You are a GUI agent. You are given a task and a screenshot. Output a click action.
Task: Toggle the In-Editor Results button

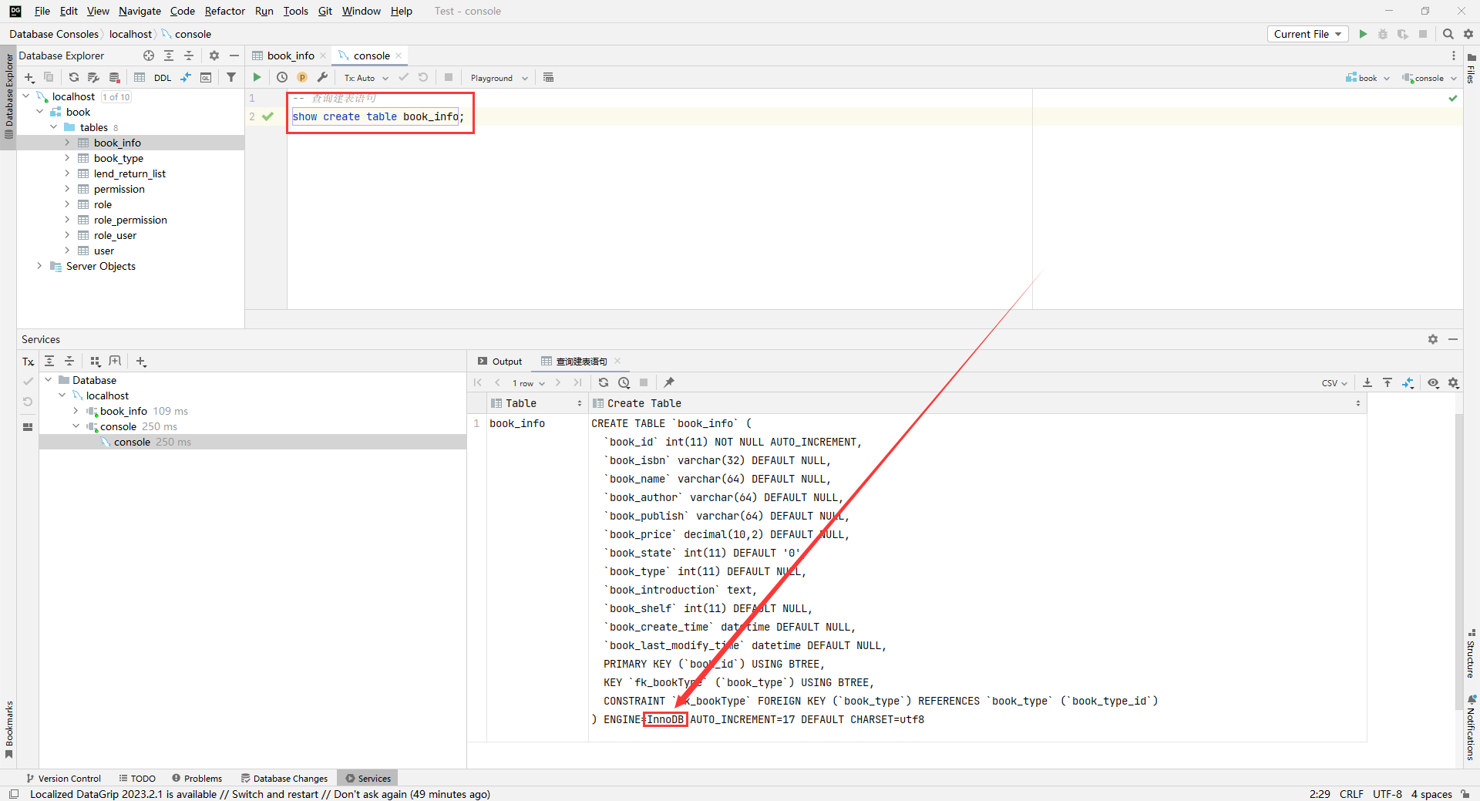pyautogui.click(x=548, y=77)
